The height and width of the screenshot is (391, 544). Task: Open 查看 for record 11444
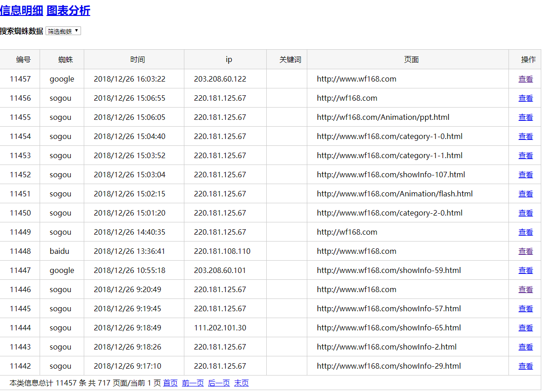pos(525,328)
